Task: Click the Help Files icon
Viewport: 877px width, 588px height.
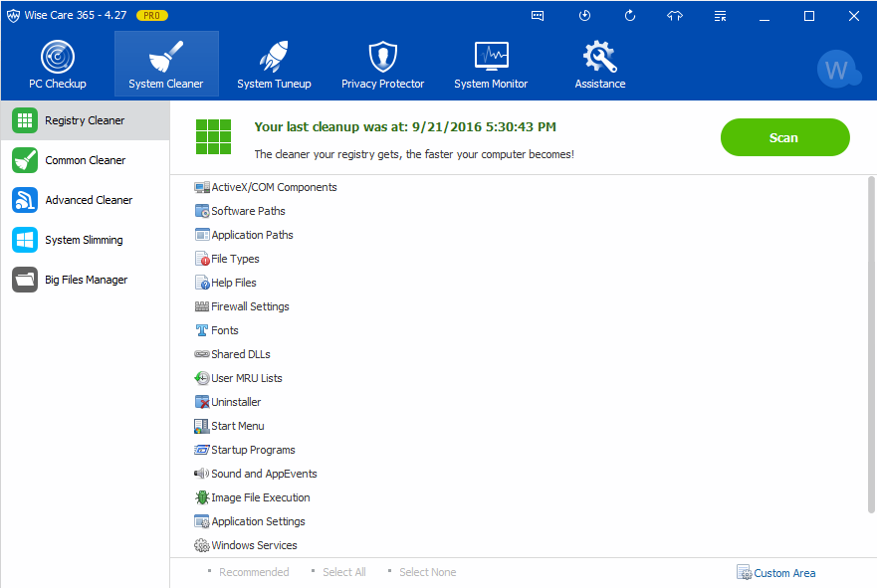Action: pyautogui.click(x=202, y=283)
